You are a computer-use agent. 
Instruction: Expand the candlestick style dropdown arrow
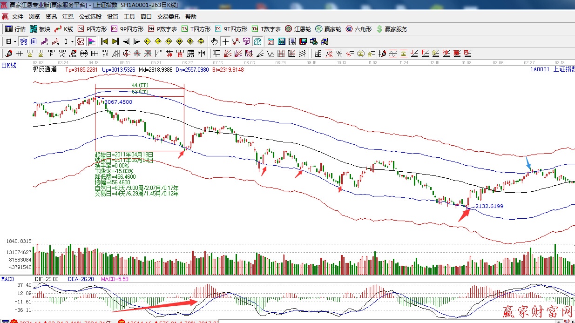[72, 41]
